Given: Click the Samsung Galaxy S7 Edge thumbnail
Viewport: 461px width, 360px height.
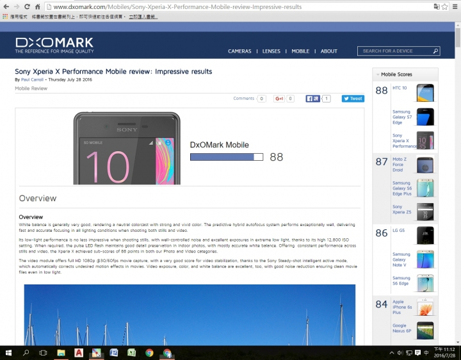Looking at the screenshot, I should [x=425, y=117].
